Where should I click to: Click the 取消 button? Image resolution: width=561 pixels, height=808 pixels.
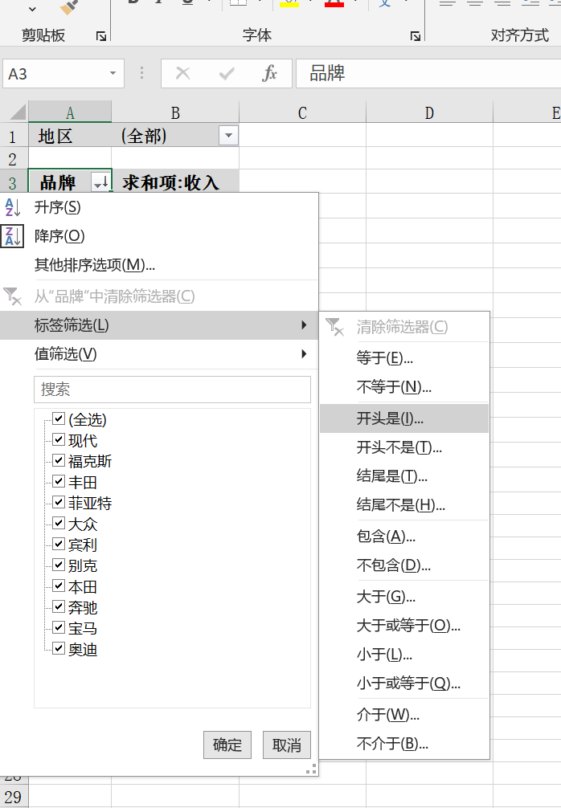click(x=287, y=745)
